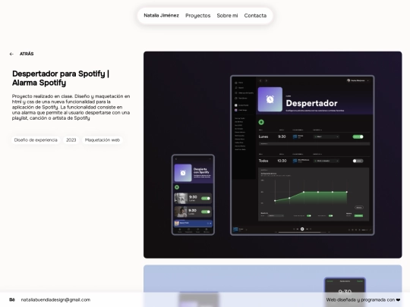Screen dimensions: 410x307
Task: Click the project description paragraph
Action: 71,107
